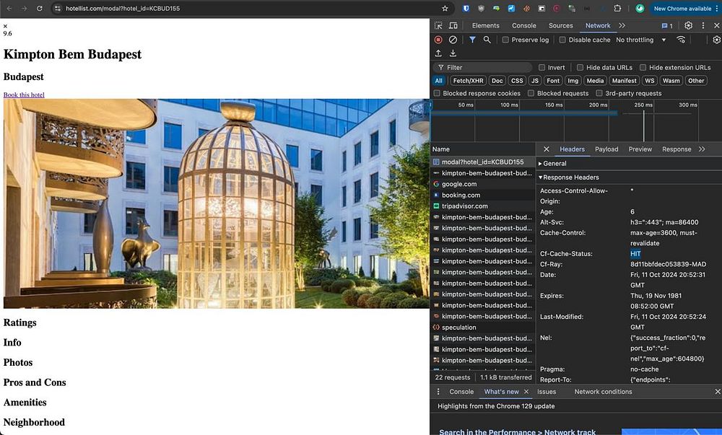Toggle the device toolbar icon
Viewport: 722px width, 435px height.
(x=453, y=25)
